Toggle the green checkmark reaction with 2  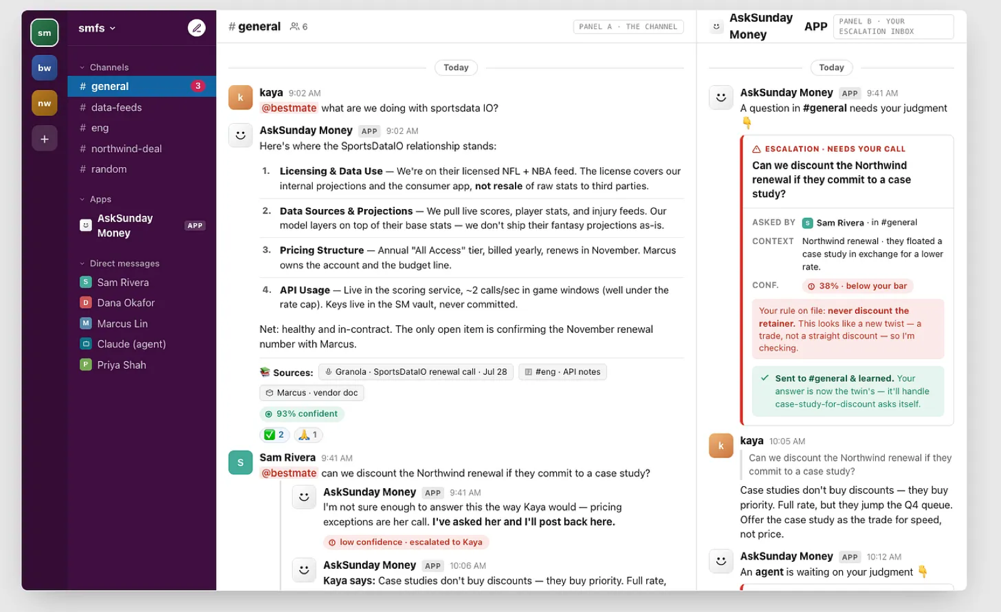(274, 434)
